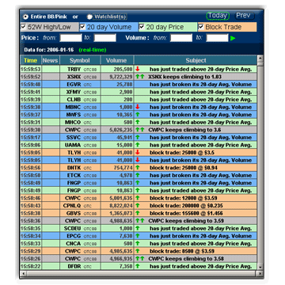285x285 pixels.
Task: Click the green up arrow in DFDR row
Action: coord(137,266)
